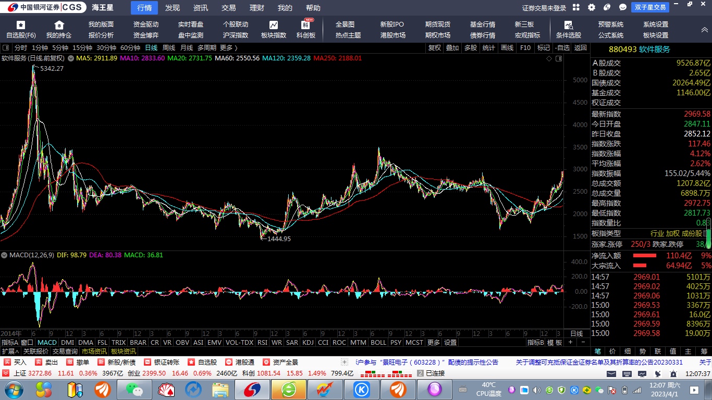
Task: Expand the red arrow left of 上证 index
Action: (x=6, y=373)
